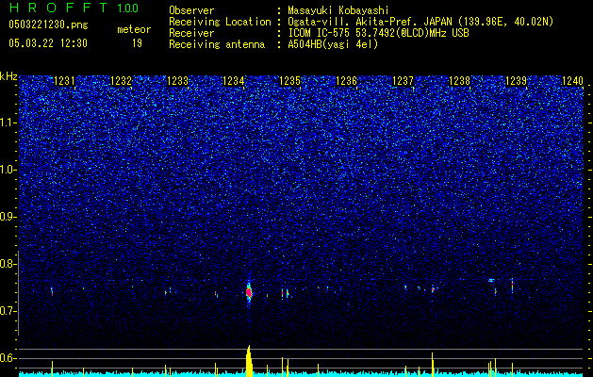This screenshot has width=593, height=377.
Task: Click the Receiver field label
Action: point(191,33)
